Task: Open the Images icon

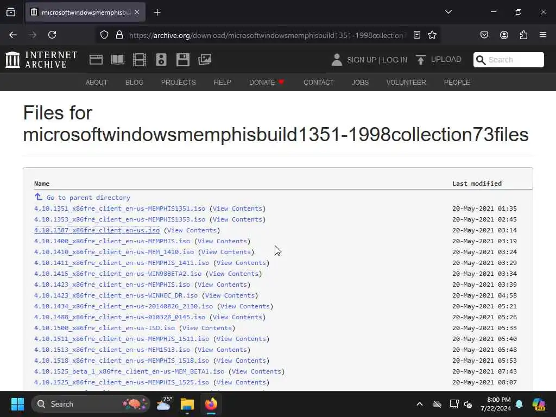Action: point(205,60)
